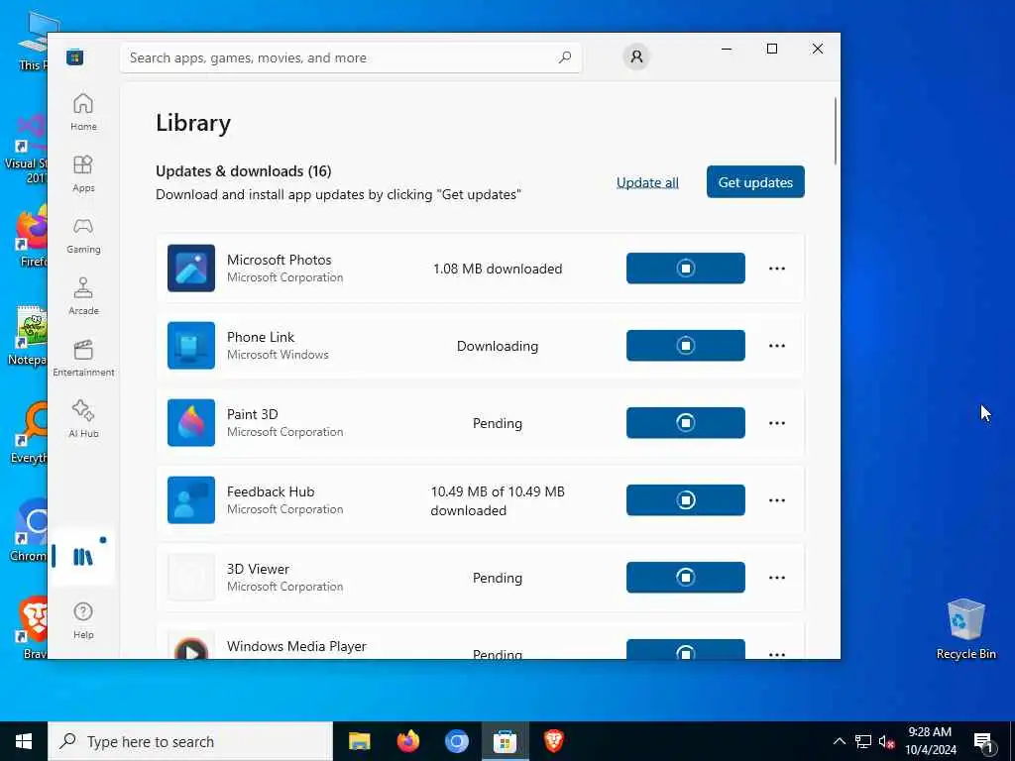Click the Library page vertical scrollbar

click(x=835, y=131)
